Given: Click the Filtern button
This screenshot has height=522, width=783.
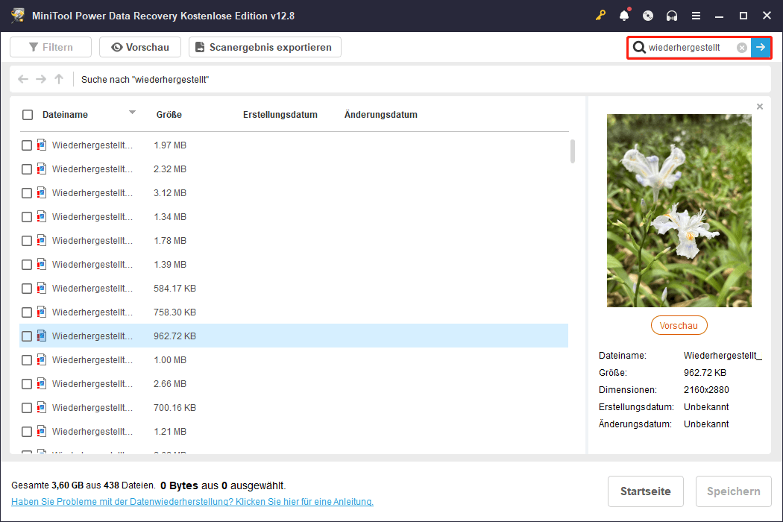Looking at the screenshot, I should tap(50, 47).
